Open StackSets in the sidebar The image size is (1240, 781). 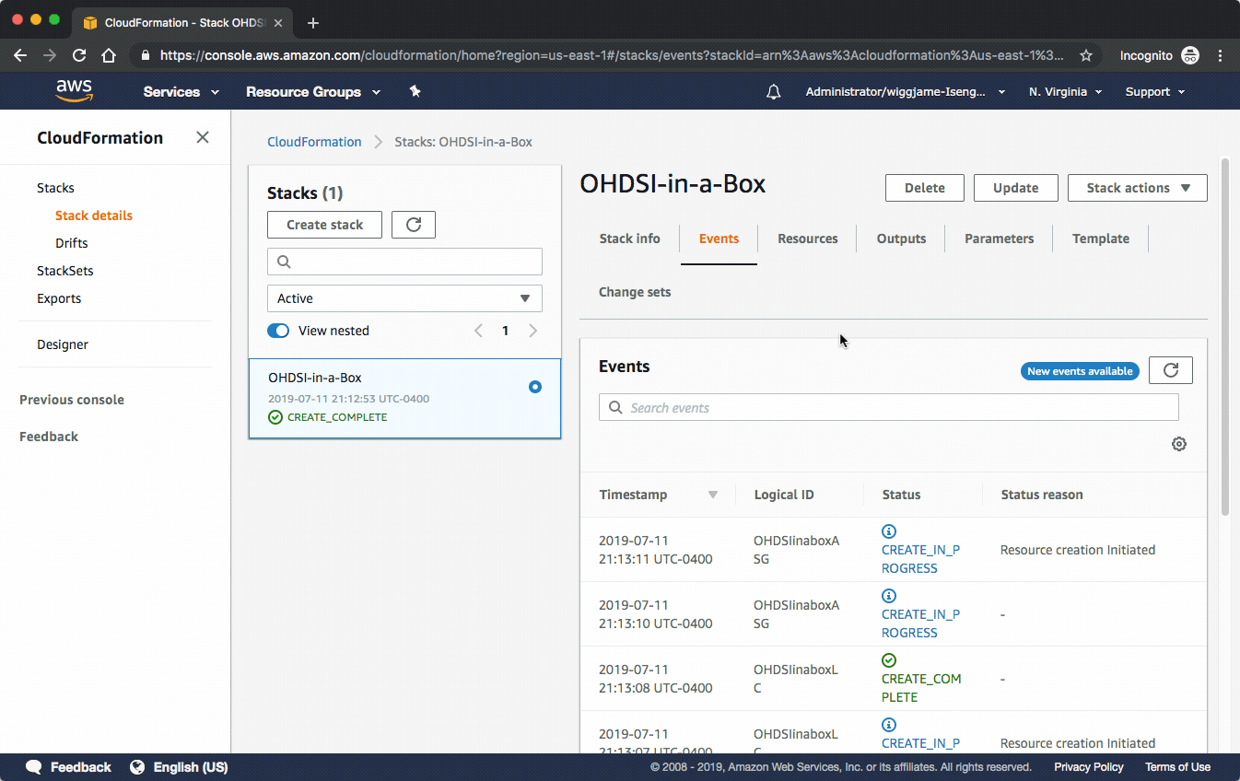65,271
